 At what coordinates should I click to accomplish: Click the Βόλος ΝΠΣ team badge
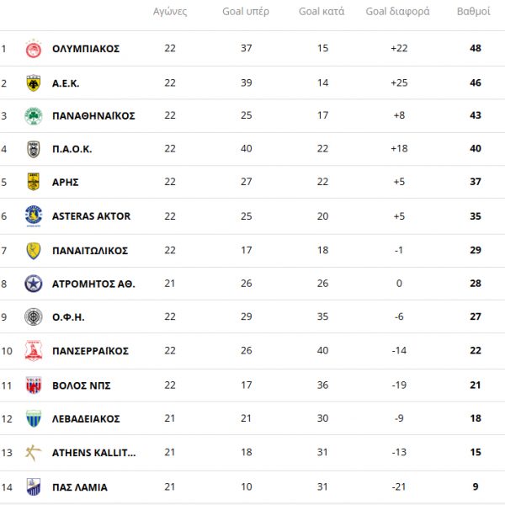click(x=33, y=385)
